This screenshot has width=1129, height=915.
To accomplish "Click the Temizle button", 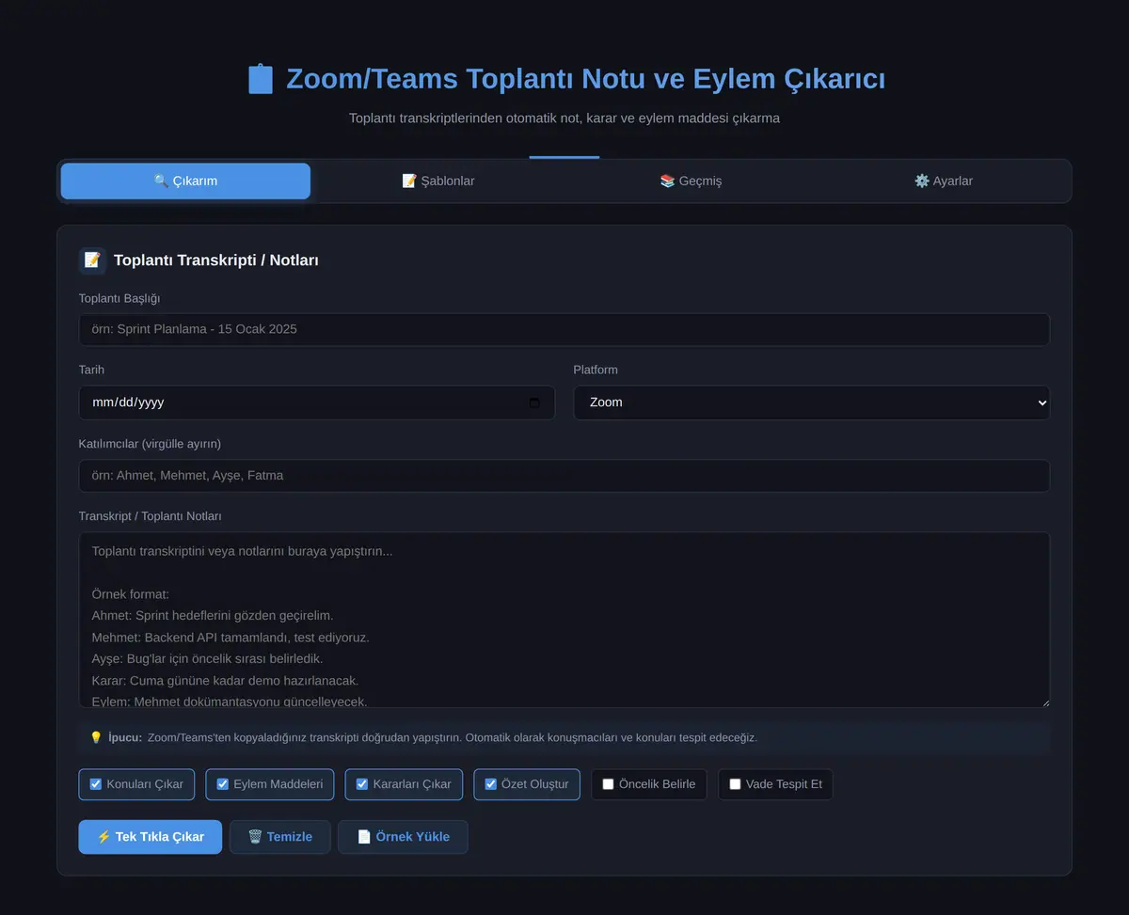I will click(280, 837).
